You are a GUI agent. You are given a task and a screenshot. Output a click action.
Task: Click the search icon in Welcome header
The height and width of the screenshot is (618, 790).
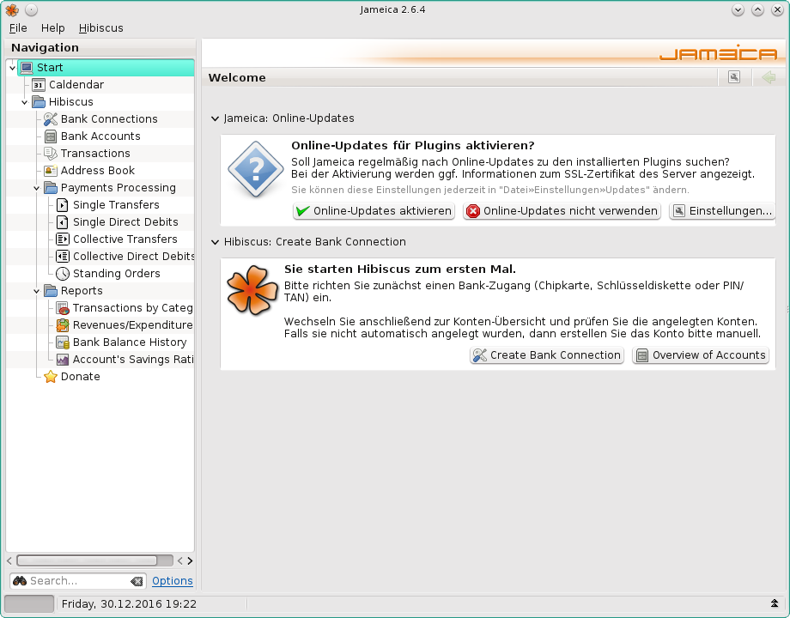733,77
